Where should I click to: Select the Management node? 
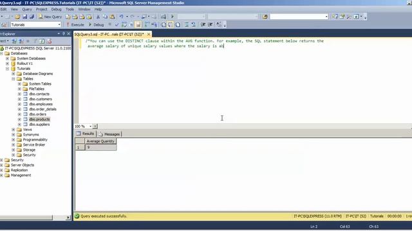(x=21, y=175)
